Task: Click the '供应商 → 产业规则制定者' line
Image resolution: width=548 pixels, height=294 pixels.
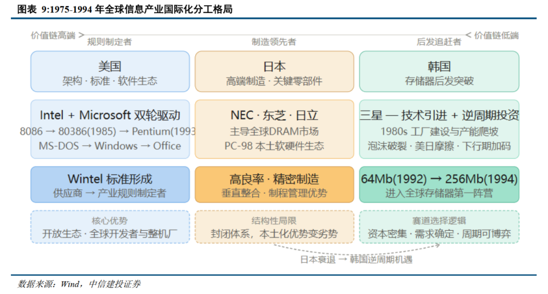Action: [110, 193]
